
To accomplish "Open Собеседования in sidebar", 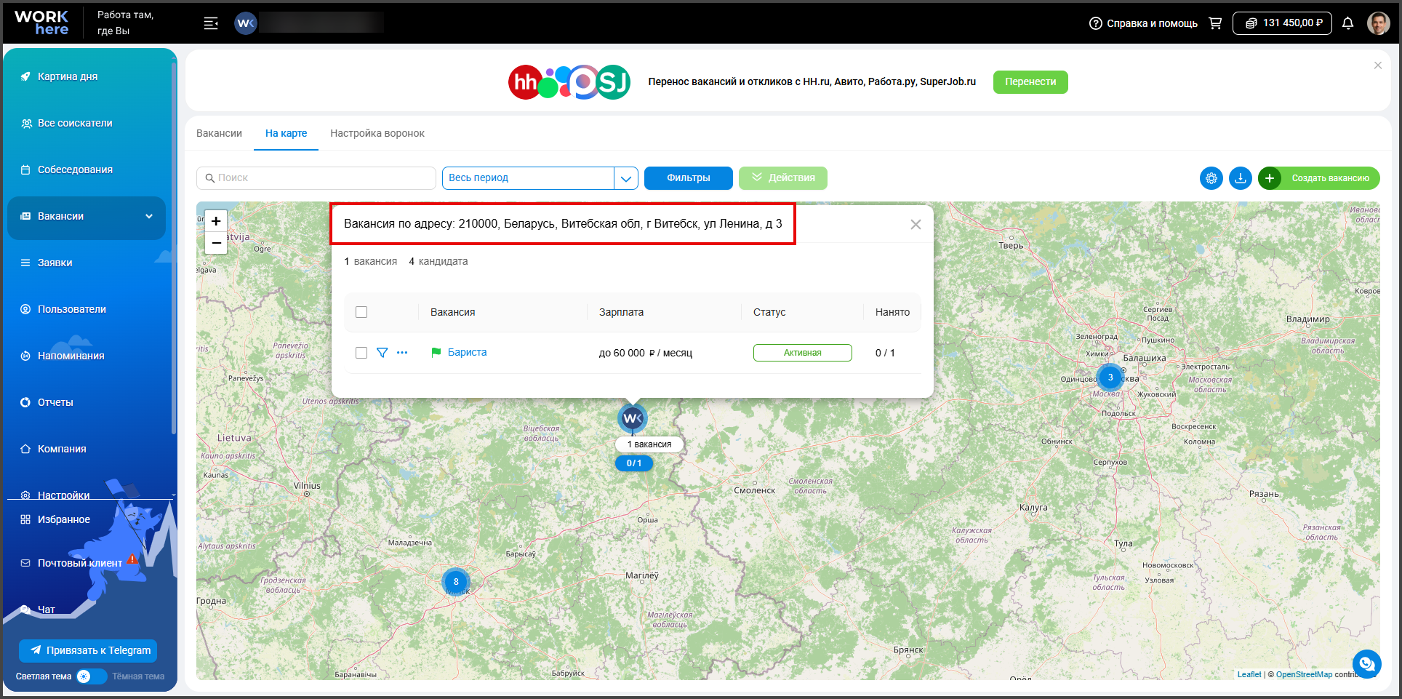I will 75,169.
